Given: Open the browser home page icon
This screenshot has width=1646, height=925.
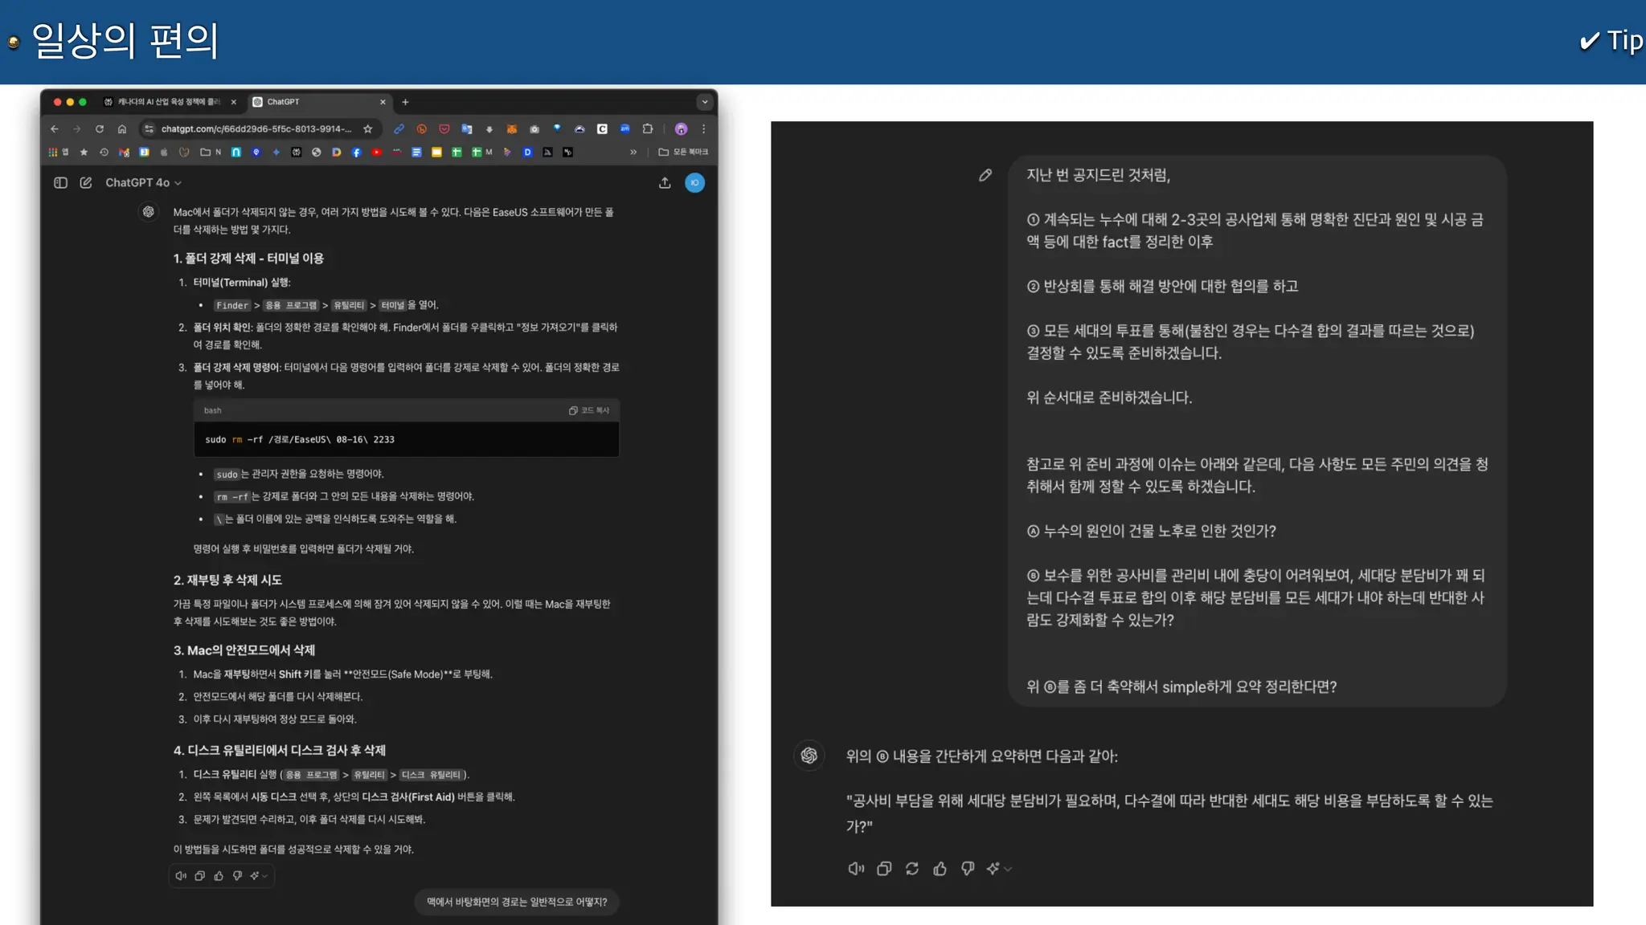Looking at the screenshot, I should coord(122,128).
